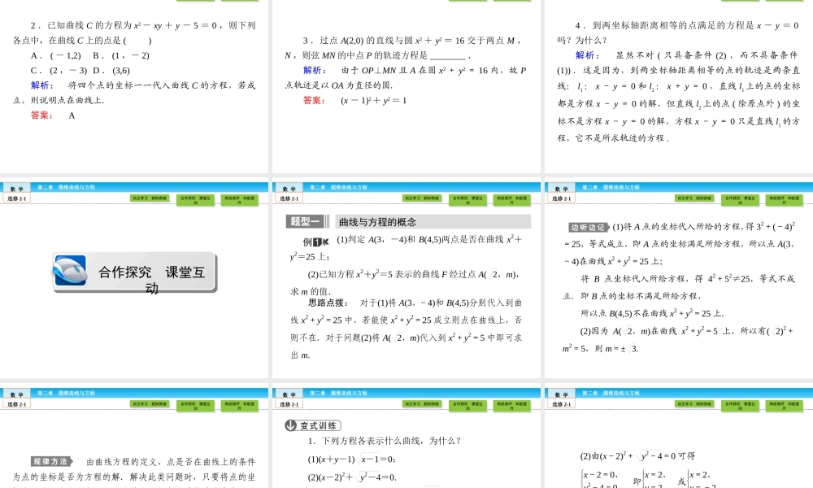Click 自主学习 新知突破 on the first middle slide
Image resolution: width=813 pixels, height=488 pixels.
click(x=423, y=198)
